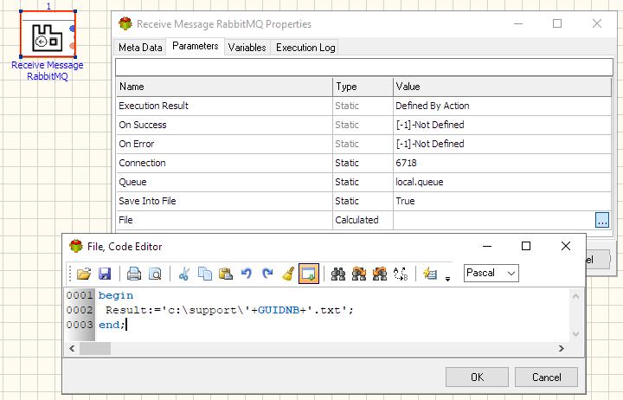This screenshot has height=400, width=623.
Task: Open the Execution Log tab
Action: (x=305, y=48)
